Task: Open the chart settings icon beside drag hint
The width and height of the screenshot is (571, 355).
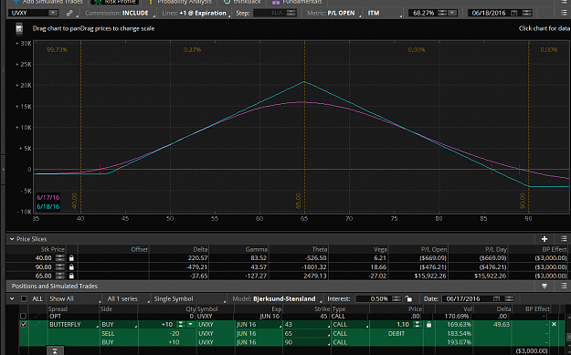Action: point(19,28)
